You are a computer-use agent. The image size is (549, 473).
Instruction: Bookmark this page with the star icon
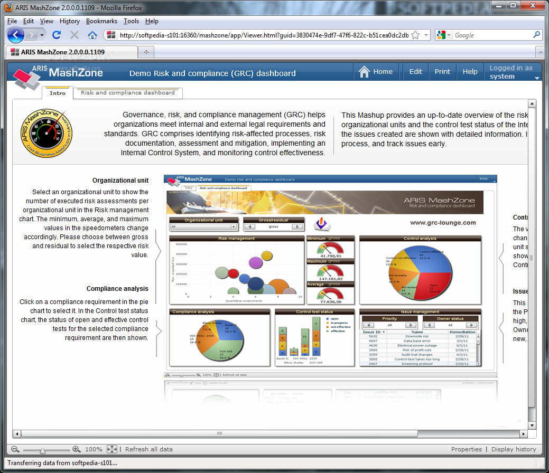click(415, 35)
